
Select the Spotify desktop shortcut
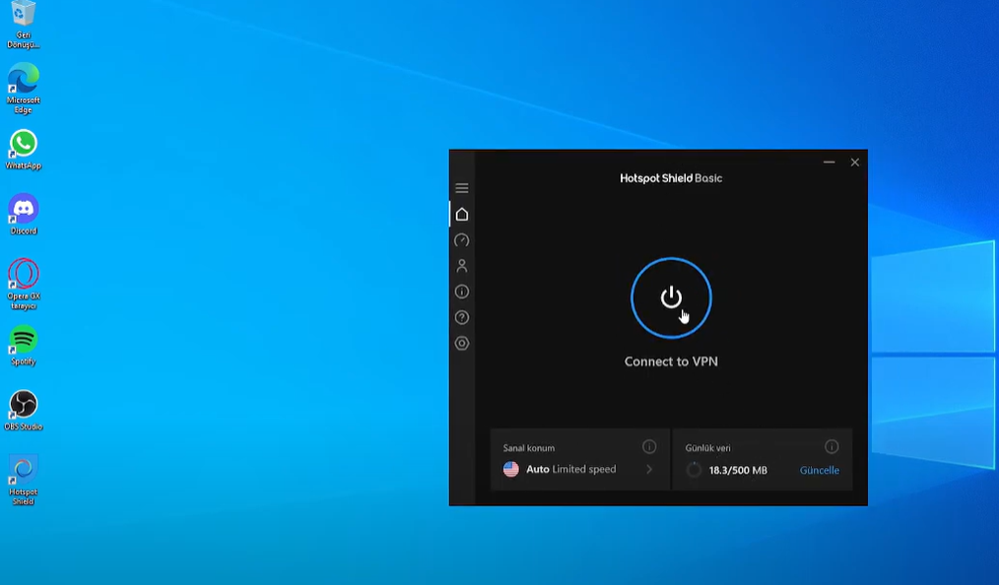[23, 341]
